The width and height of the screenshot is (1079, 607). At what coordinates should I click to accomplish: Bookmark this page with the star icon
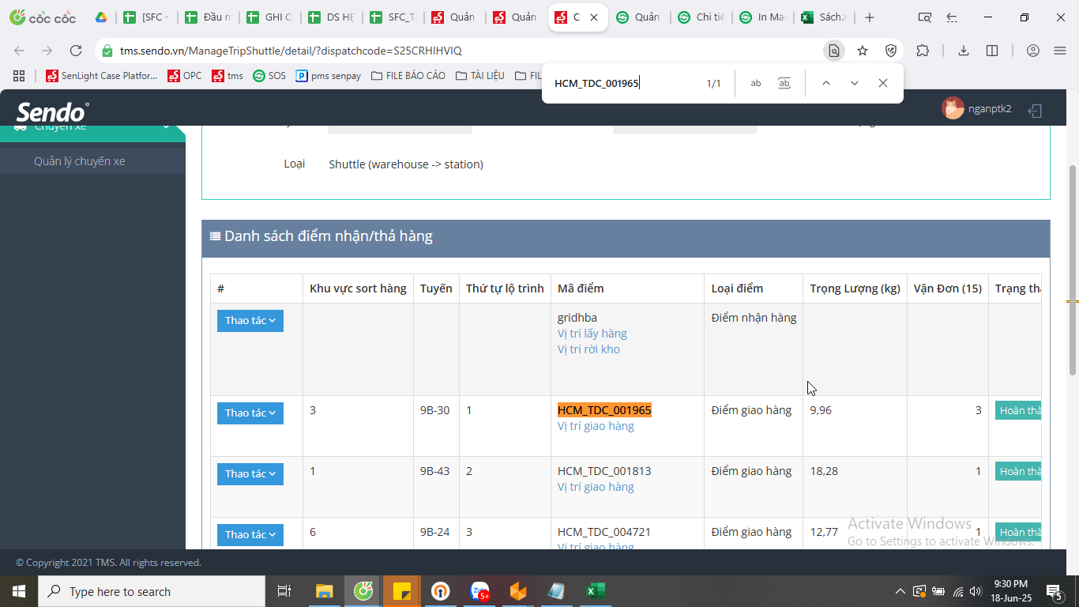[x=863, y=51]
